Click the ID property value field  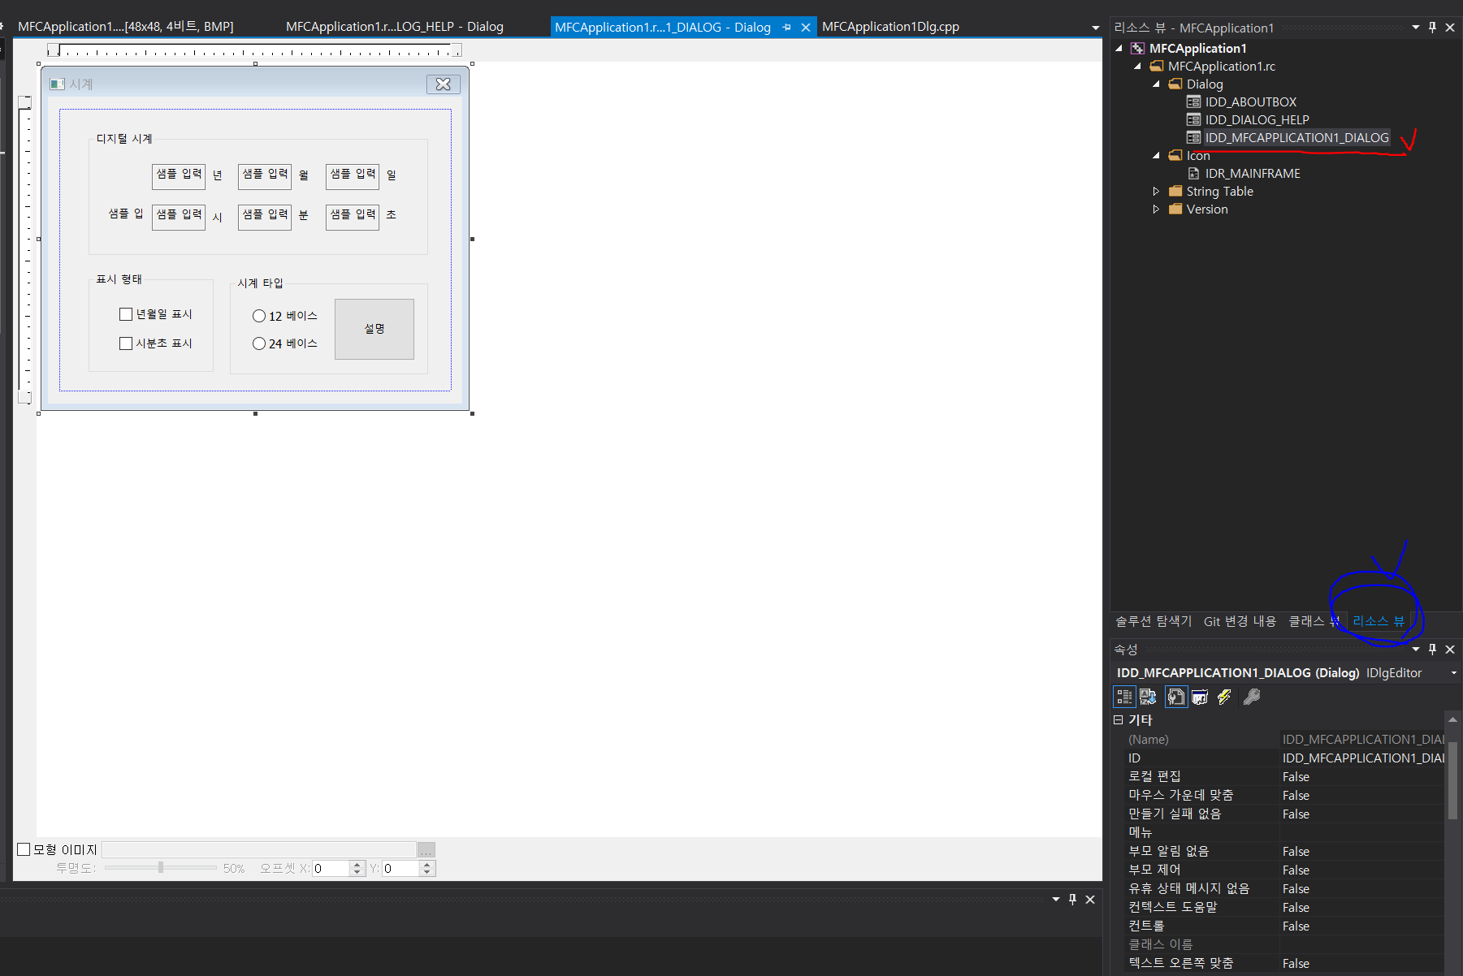point(1362,758)
